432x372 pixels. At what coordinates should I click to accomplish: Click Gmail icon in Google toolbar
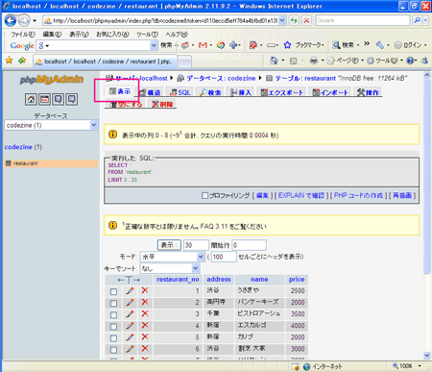pyautogui.click(x=203, y=45)
